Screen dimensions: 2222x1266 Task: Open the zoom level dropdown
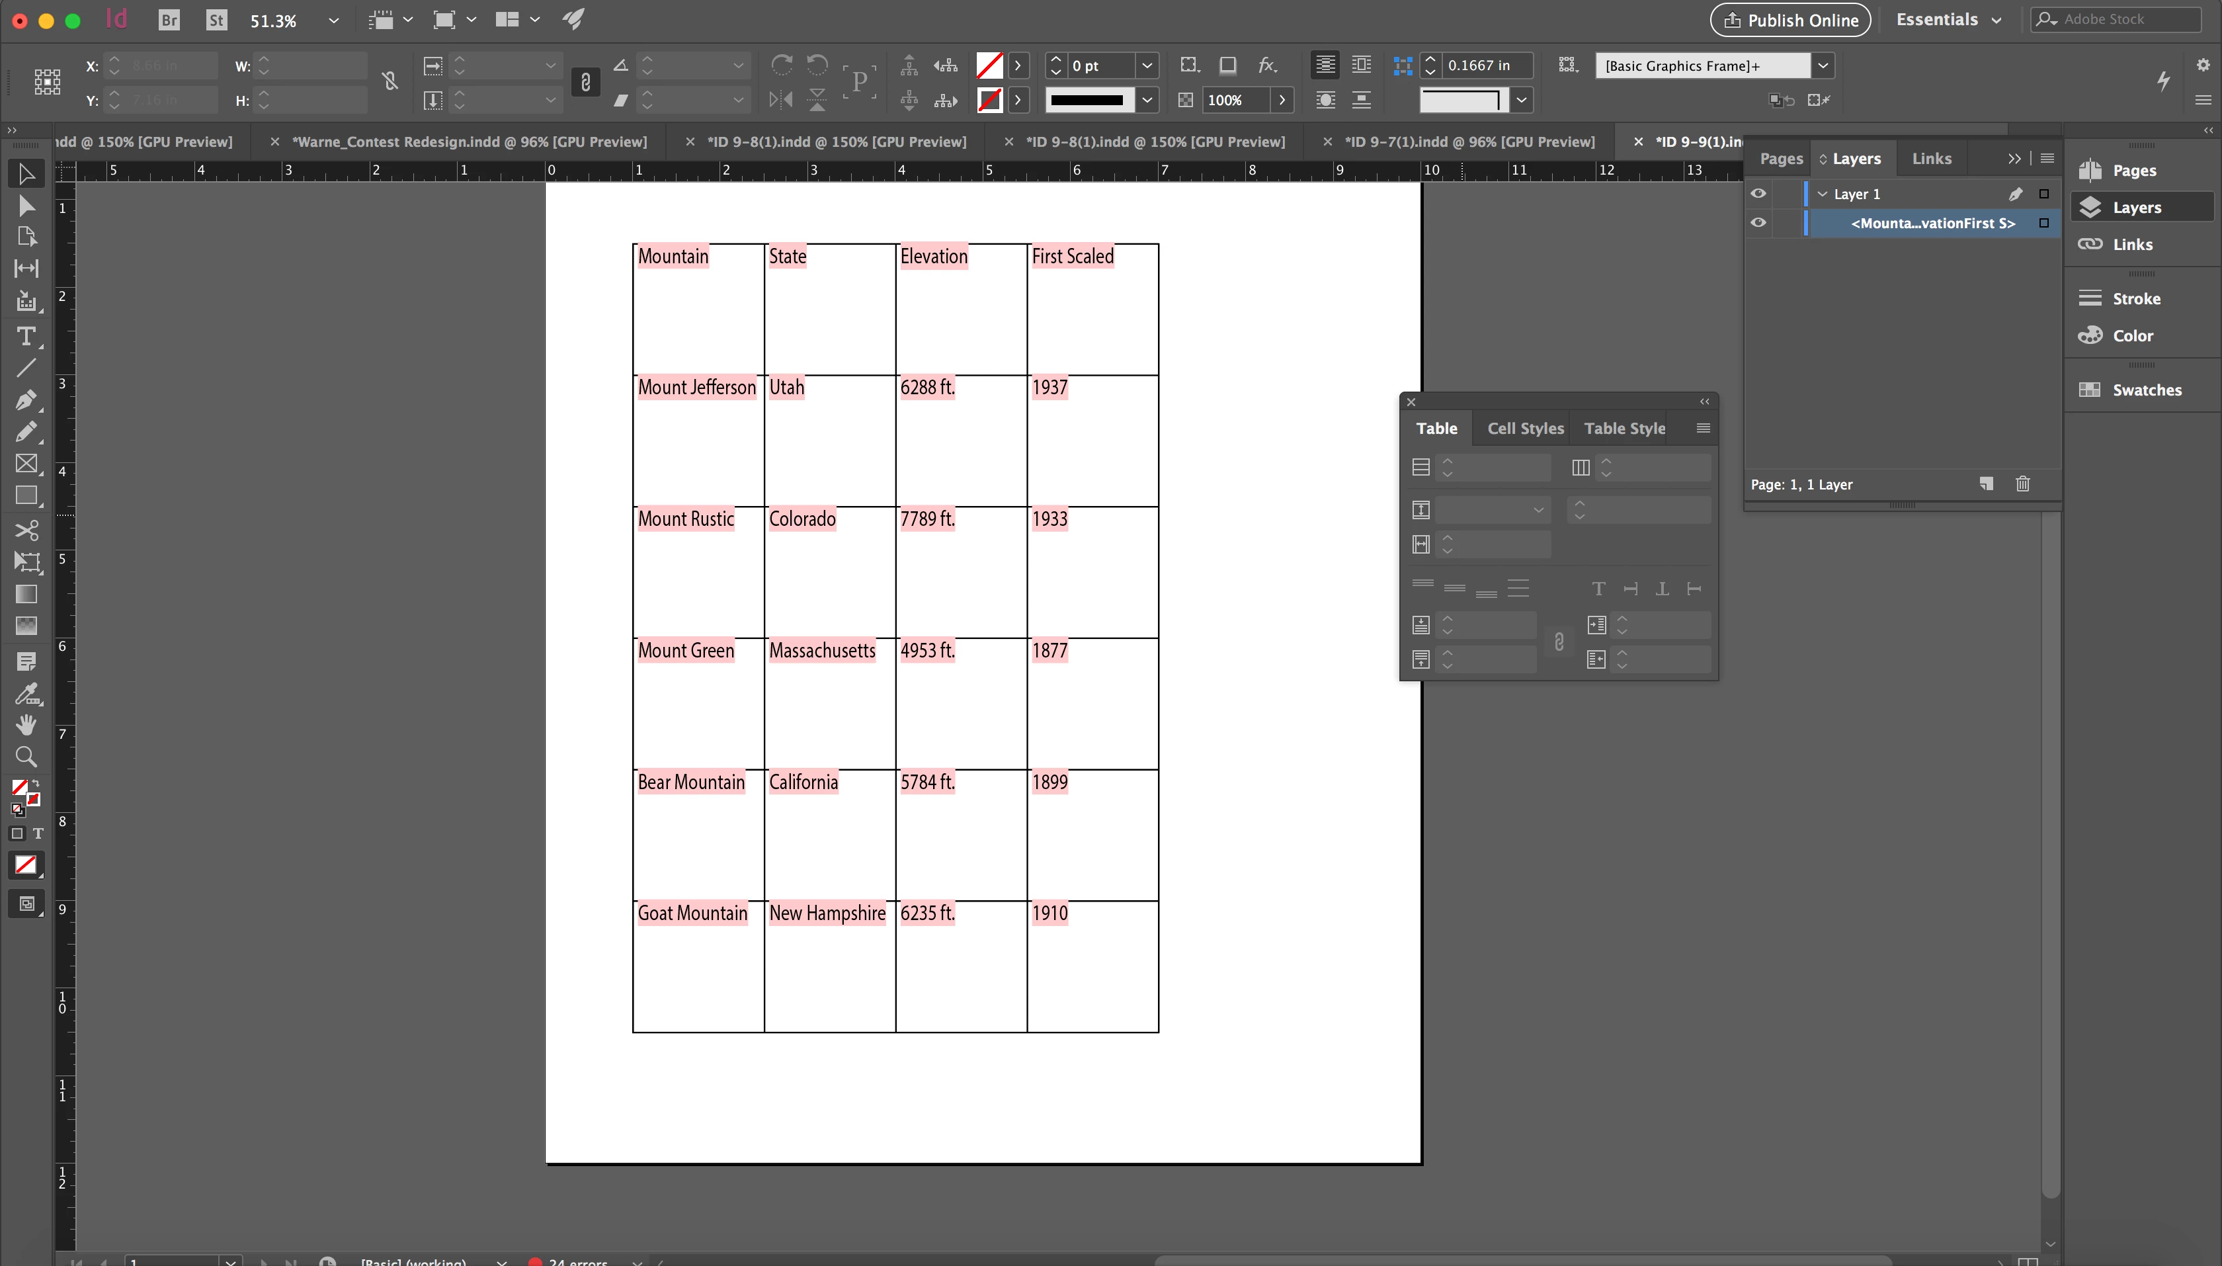333,21
